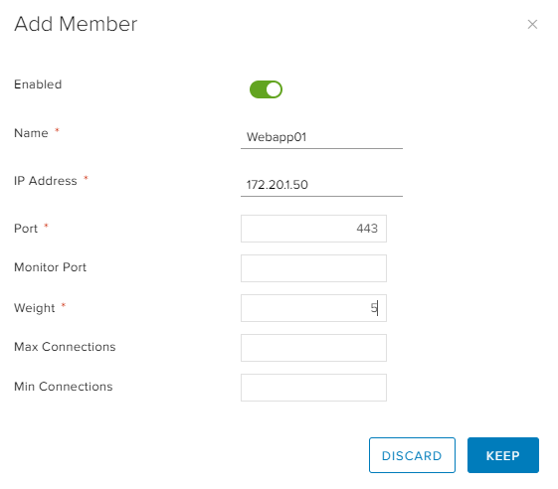Click the Min Connections label
This screenshot has width=558, height=489.
pos(64,387)
